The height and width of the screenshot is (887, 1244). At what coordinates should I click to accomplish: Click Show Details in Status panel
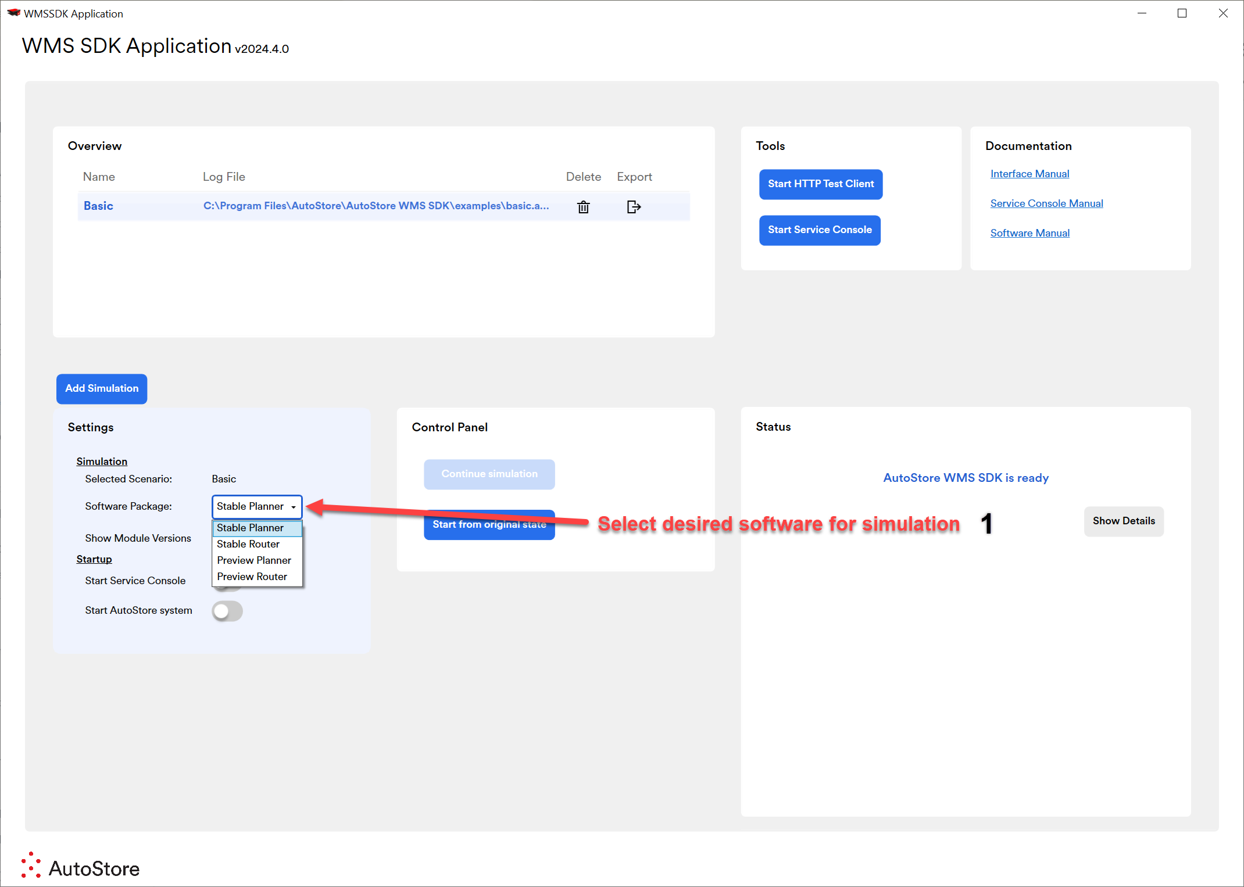[1124, 521]
